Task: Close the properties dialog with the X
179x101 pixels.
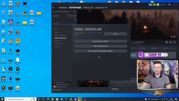Action: [129, 26]
